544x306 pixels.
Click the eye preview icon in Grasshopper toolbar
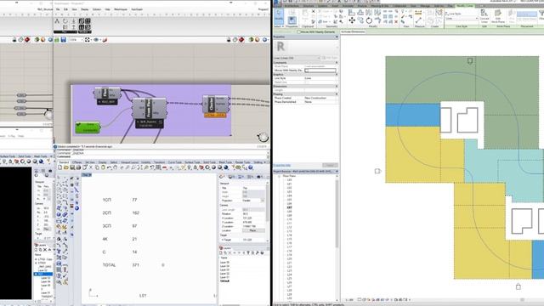pos(97,40)
